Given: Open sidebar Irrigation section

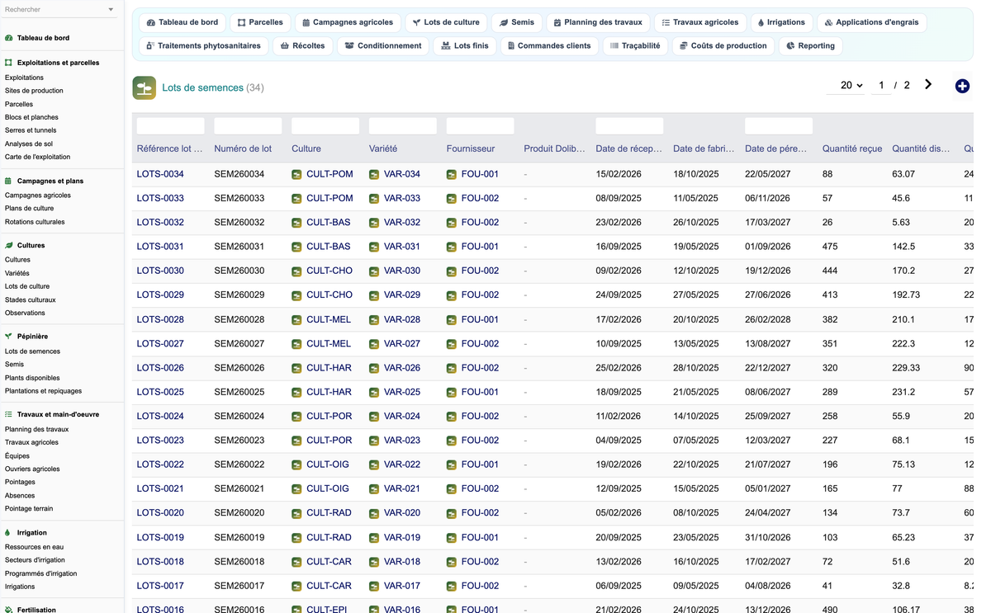Looking at the screenshot, I should pyautogui.click(x=31, y=533).
